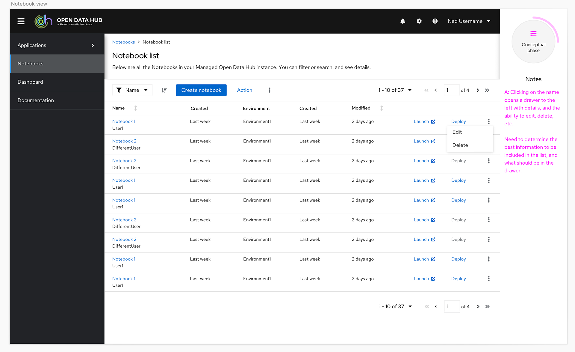
Task: Click the kebab menu on the first row
Action: pos(489,121)
